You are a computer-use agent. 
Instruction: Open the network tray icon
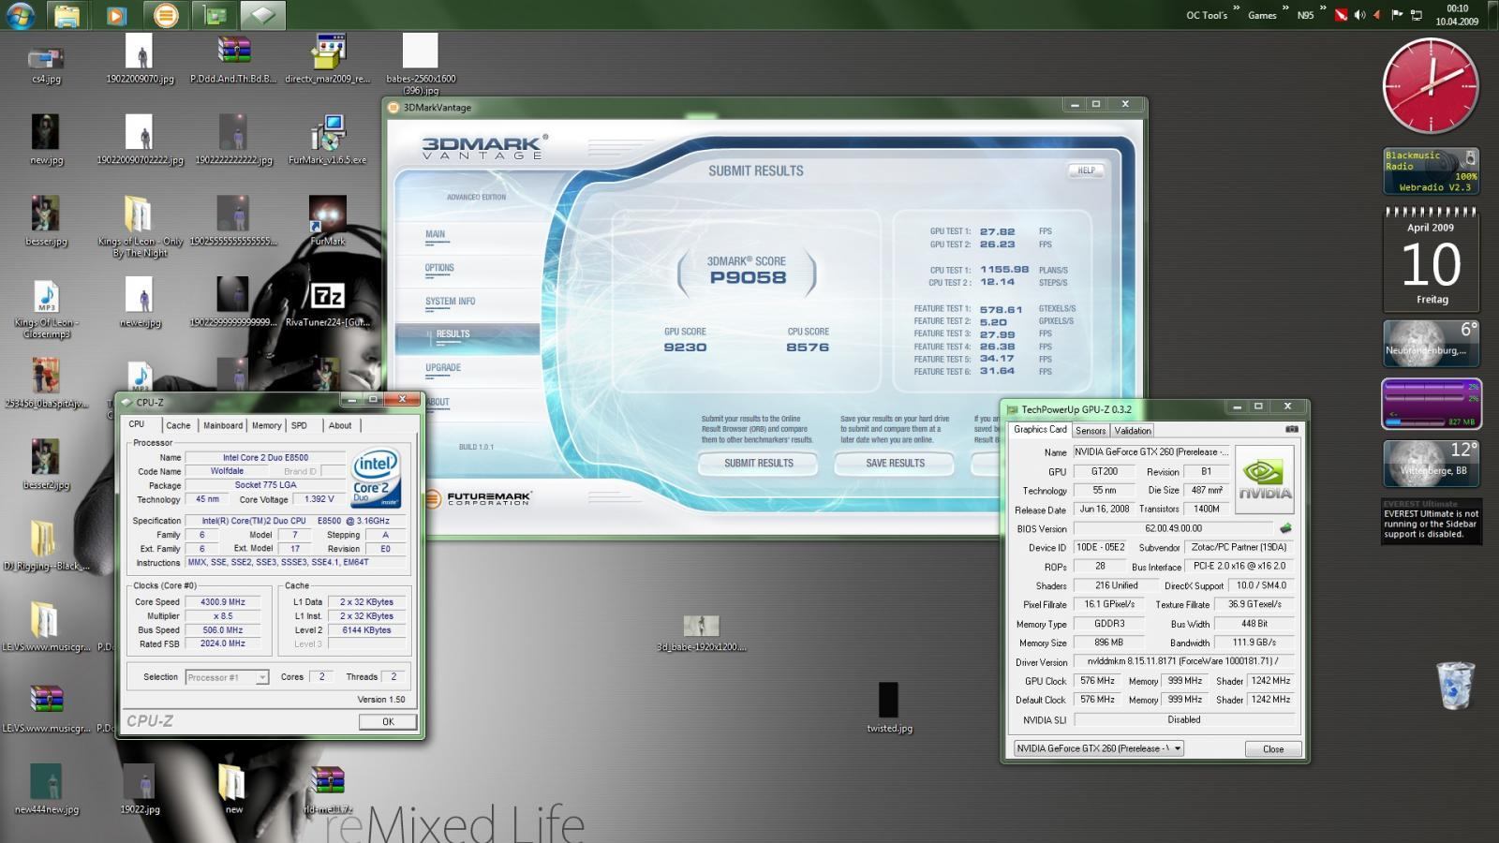[x=1416, y=15]
